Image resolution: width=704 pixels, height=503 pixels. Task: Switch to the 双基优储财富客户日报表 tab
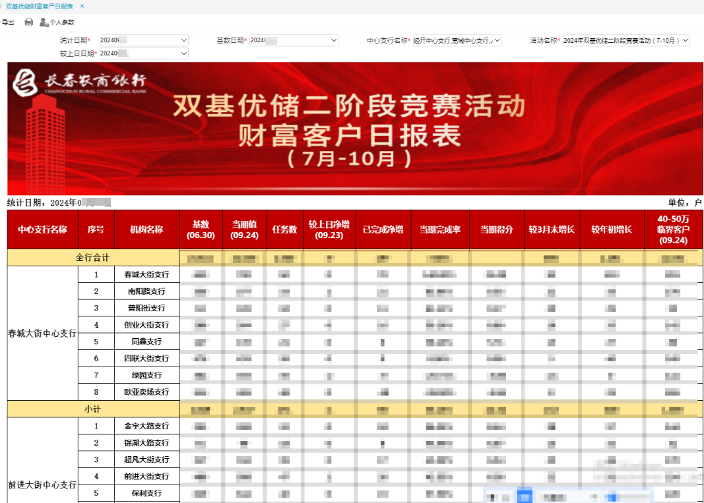[39, 7]
